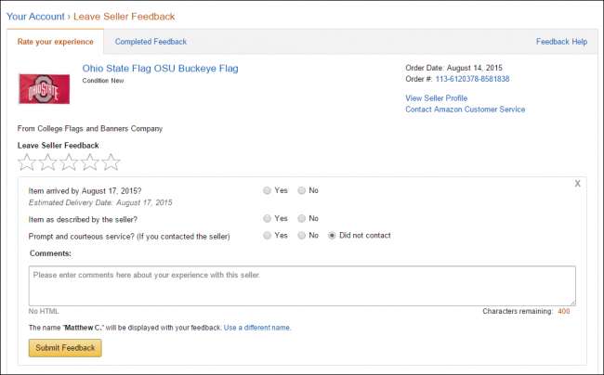
Task: Choose the Did not contact option
Action: 333,236
